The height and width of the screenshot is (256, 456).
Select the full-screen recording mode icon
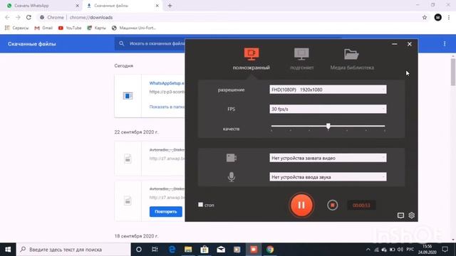(x=252, y=54)
